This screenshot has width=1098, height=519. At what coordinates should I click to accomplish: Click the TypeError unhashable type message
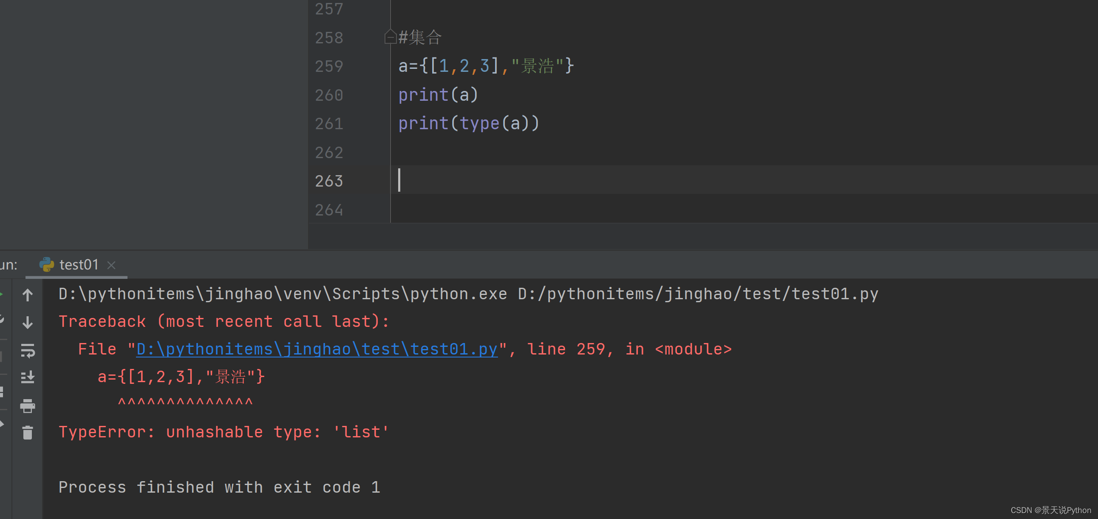(x=224, y=432)
